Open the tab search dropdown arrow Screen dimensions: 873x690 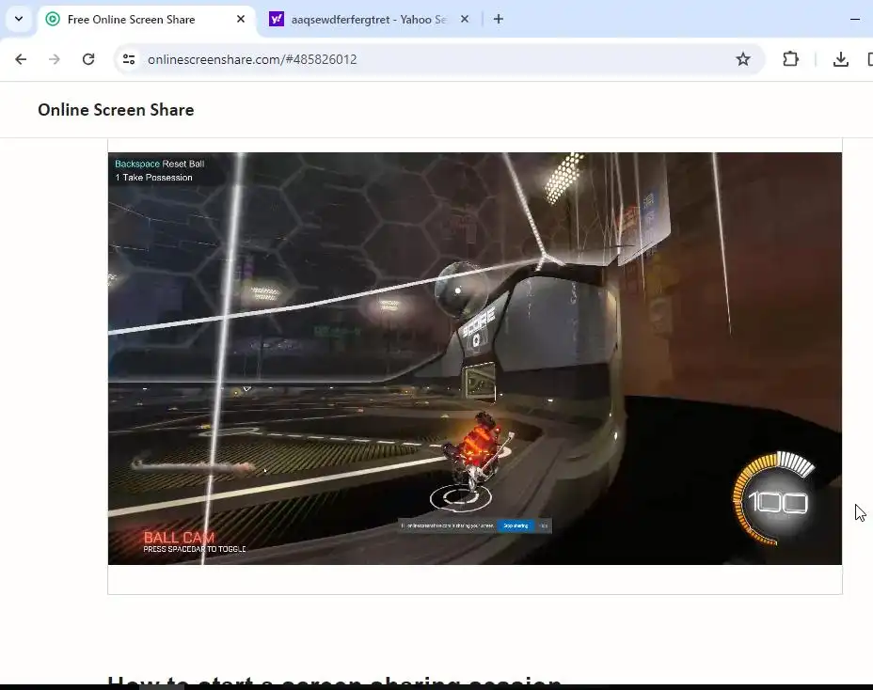pos(19,19)
